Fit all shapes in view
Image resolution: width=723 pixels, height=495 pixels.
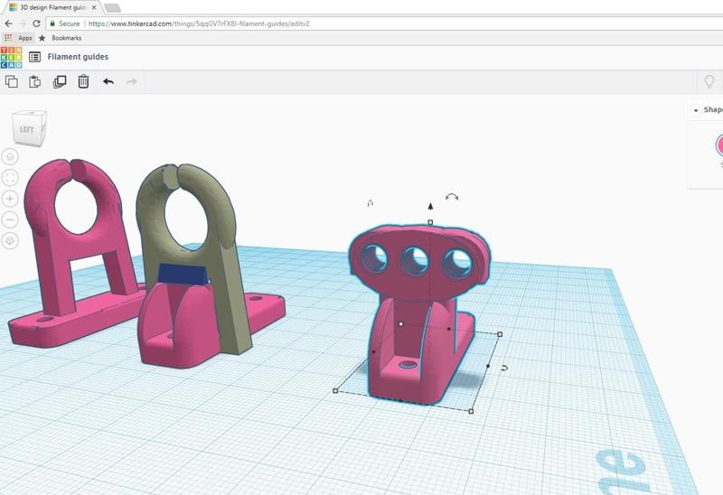[x=10, y=178]
